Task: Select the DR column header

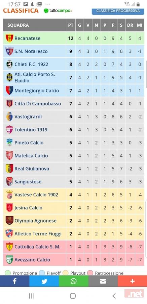Action: [x=130, y=25]
